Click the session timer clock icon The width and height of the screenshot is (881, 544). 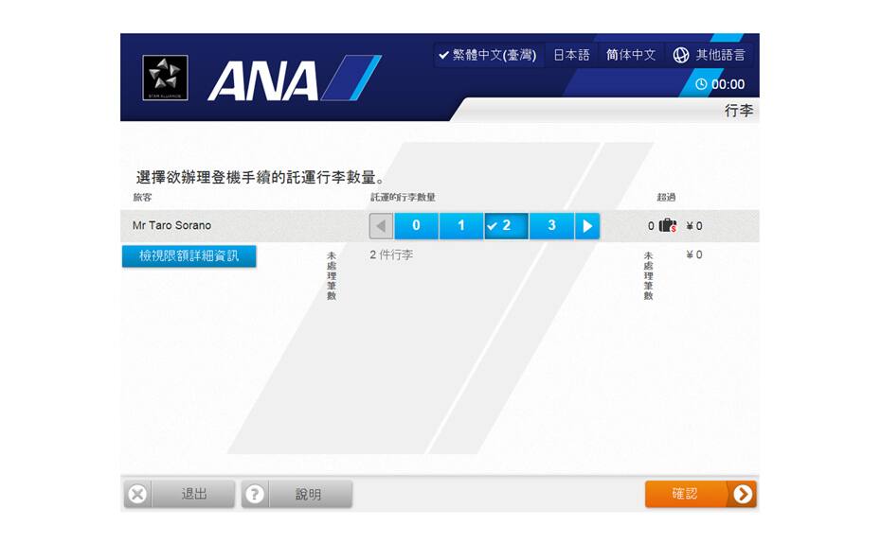click(701, 84)
